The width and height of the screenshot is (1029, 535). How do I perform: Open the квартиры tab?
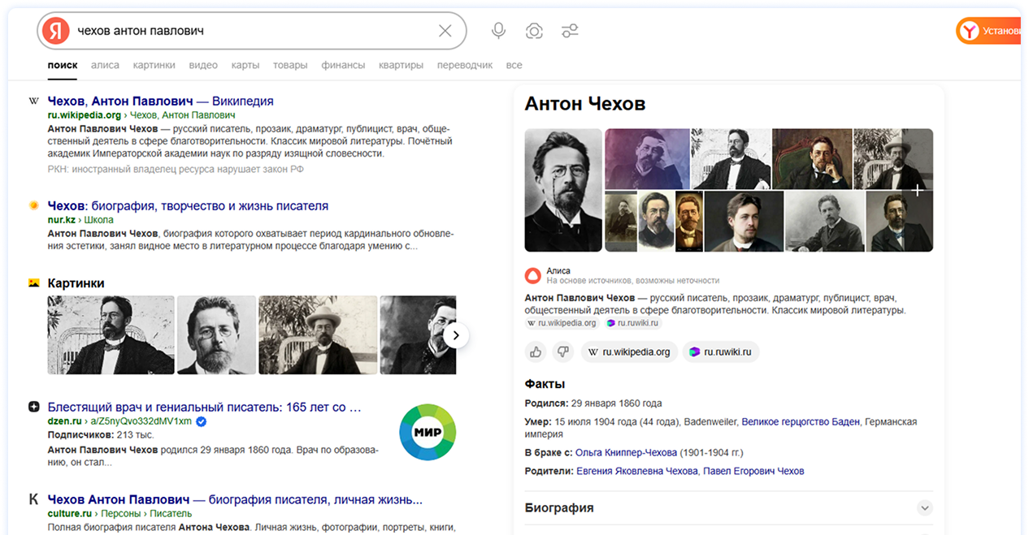point(402,65)
